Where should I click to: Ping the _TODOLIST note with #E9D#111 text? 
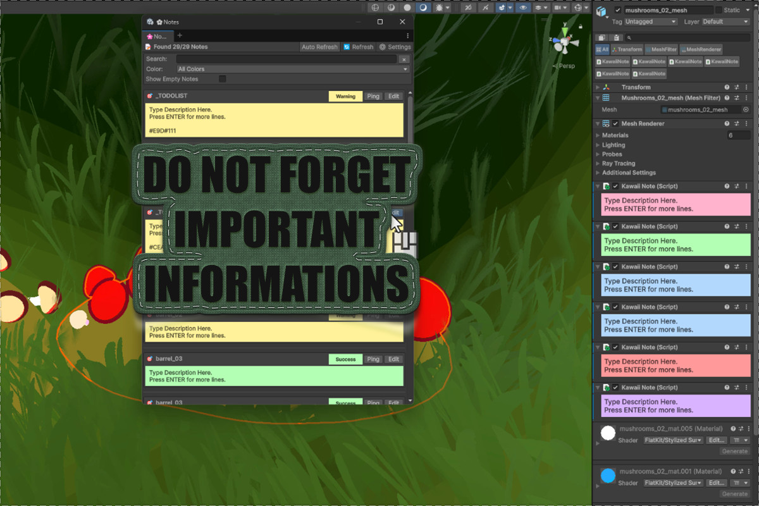tap(373, 96)
